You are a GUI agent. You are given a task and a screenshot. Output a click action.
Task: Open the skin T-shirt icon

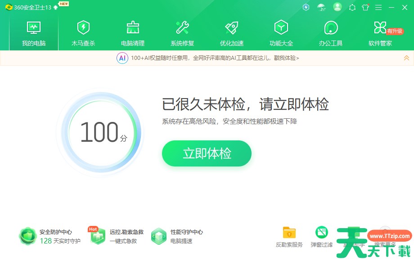click(365, 7)
